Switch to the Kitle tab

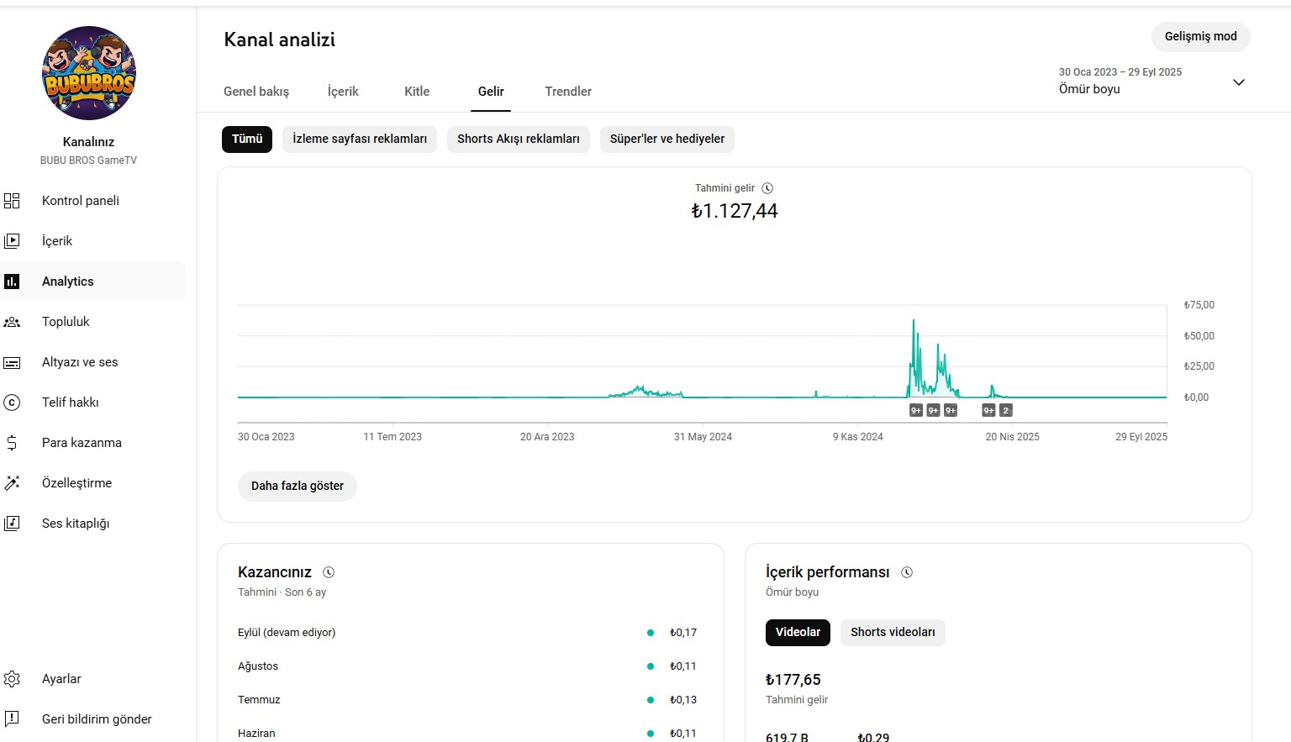(417, 92)
